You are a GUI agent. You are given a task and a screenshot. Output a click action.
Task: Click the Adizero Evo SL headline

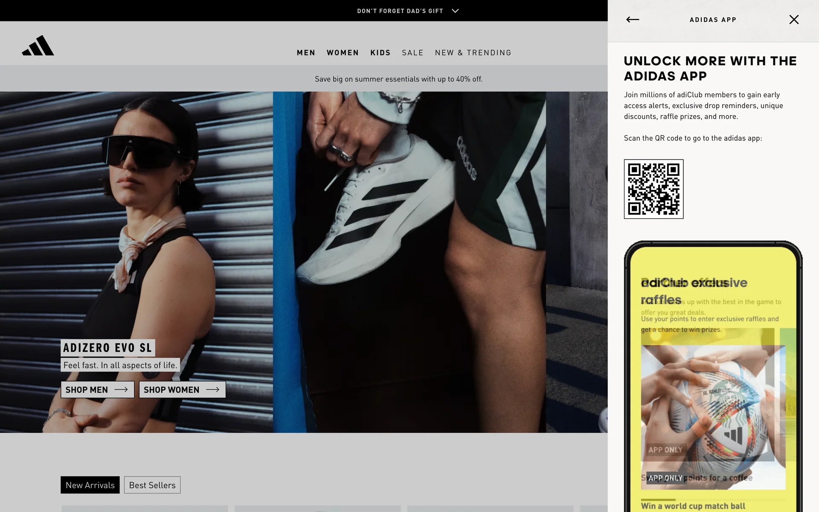point(107,348)
